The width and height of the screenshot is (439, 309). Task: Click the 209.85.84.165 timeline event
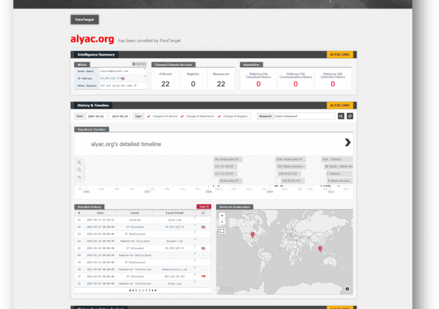290,174
